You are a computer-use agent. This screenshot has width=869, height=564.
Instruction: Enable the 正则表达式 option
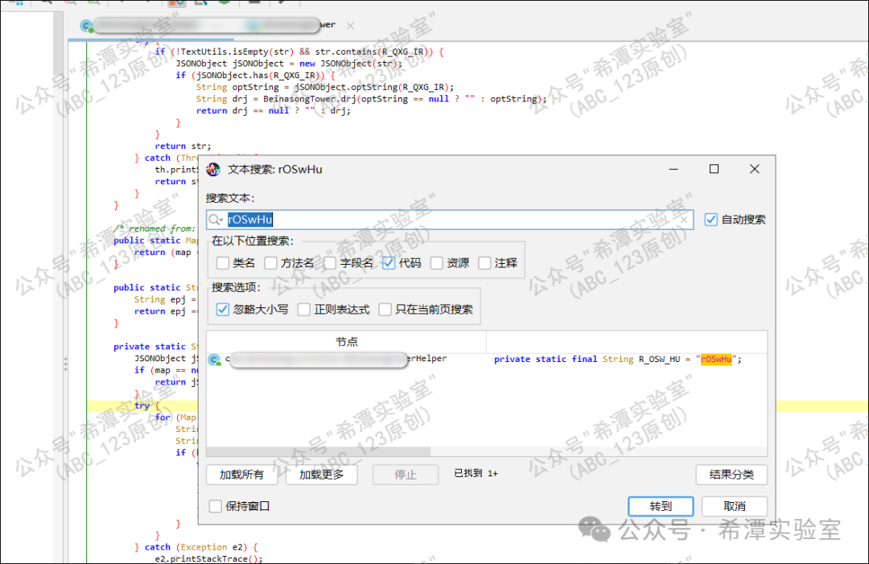pos(303,309)
